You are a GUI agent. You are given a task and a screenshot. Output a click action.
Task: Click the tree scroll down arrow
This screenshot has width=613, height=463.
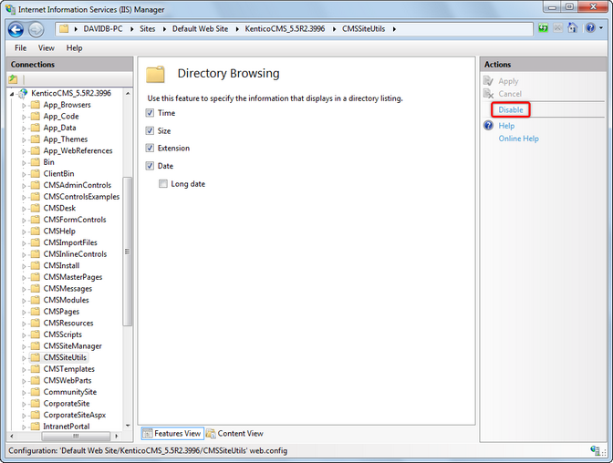point(128,426)
